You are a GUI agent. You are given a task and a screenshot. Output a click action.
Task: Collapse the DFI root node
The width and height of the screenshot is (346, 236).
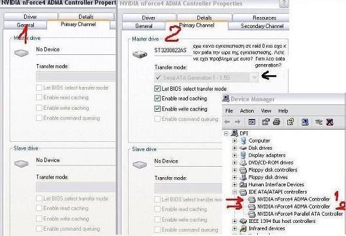(226, 133)
